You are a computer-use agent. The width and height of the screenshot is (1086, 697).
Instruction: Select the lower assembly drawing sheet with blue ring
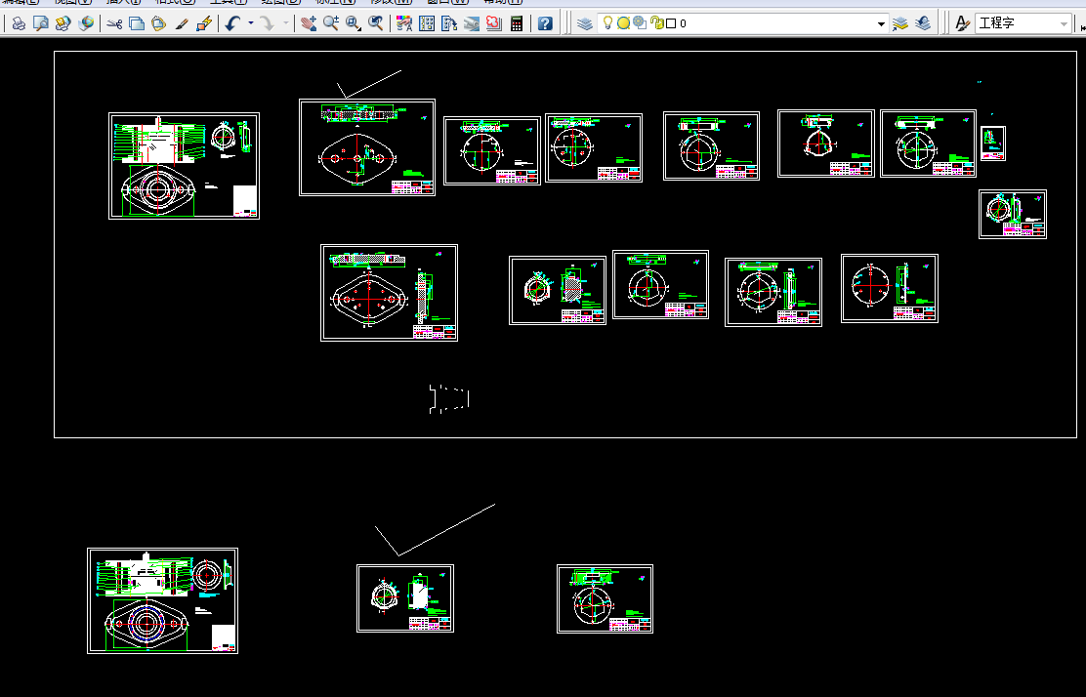coord(163,600)
